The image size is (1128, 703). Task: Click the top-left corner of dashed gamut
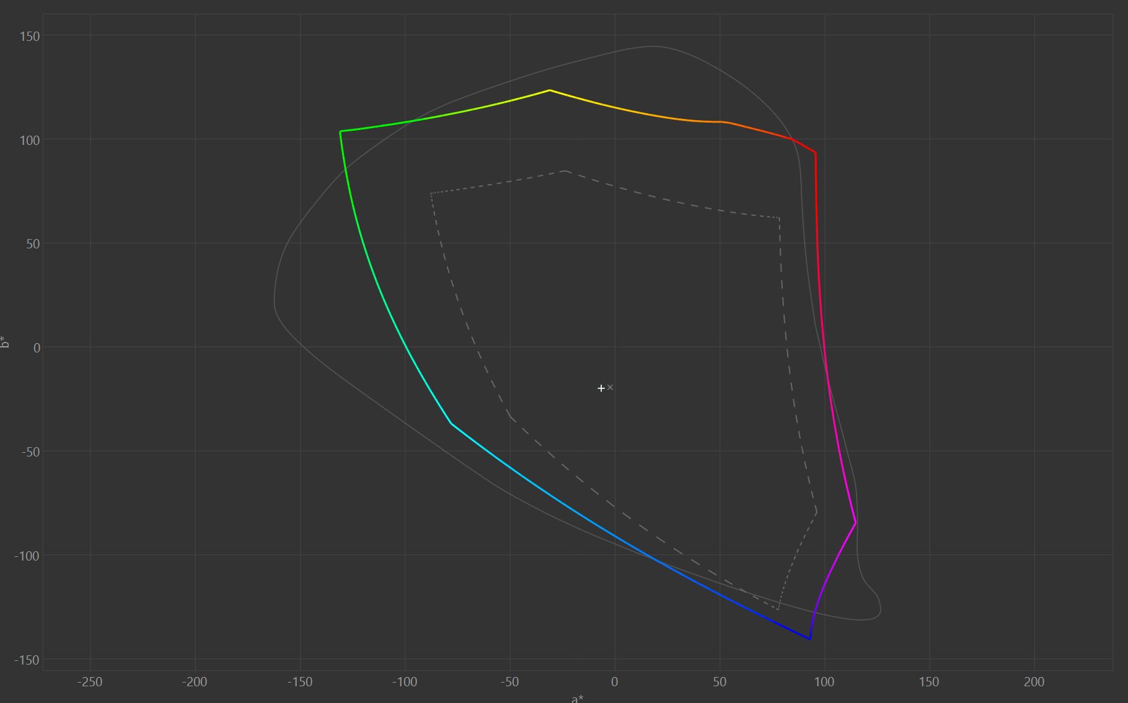(x=431, y=193)
